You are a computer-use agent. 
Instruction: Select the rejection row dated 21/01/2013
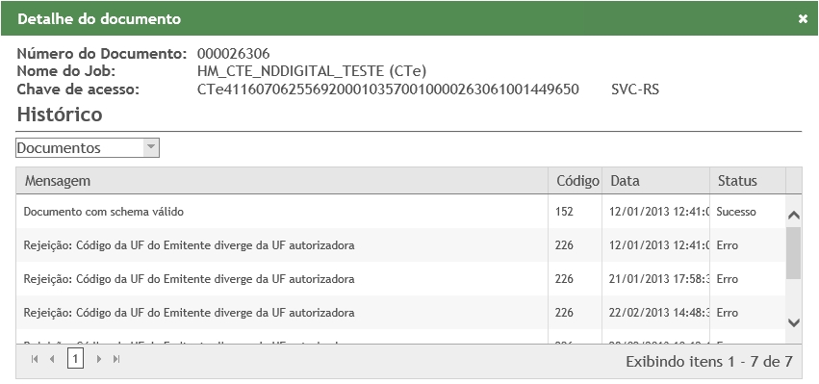tap(400, 279)
